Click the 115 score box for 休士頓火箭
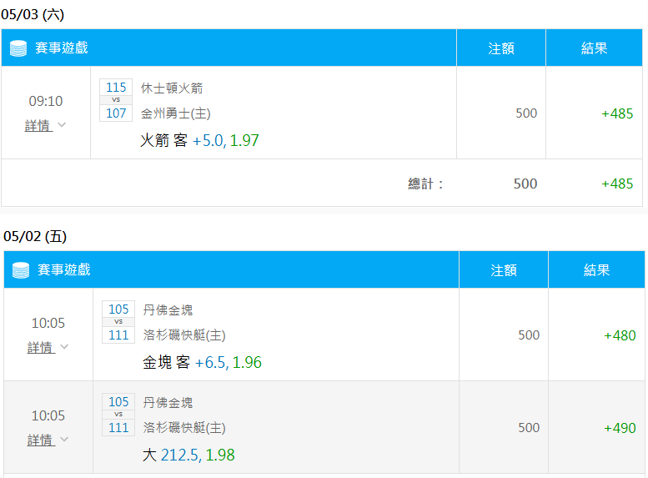The height and width of the screenshot is (478, 648). 116,88
